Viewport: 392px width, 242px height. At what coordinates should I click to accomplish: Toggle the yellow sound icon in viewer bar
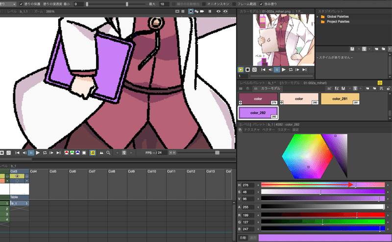tap(93, 153)
